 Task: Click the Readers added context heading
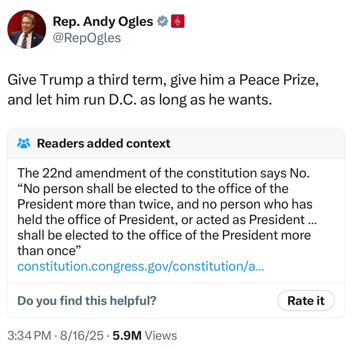click(104, 143)
